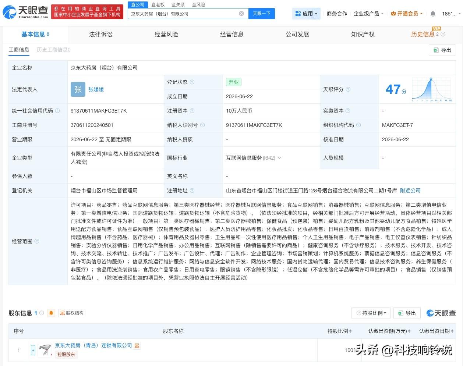Expand the 企业级产品 dropdown
The width and height of the screenshot is (463, 366).
click(368, 14)
